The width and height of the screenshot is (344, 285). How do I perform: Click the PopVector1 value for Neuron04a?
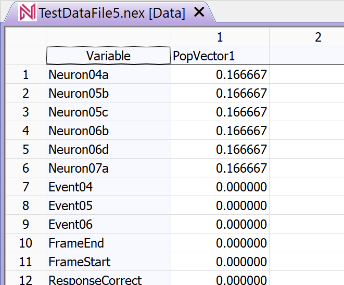coord(220,74)
